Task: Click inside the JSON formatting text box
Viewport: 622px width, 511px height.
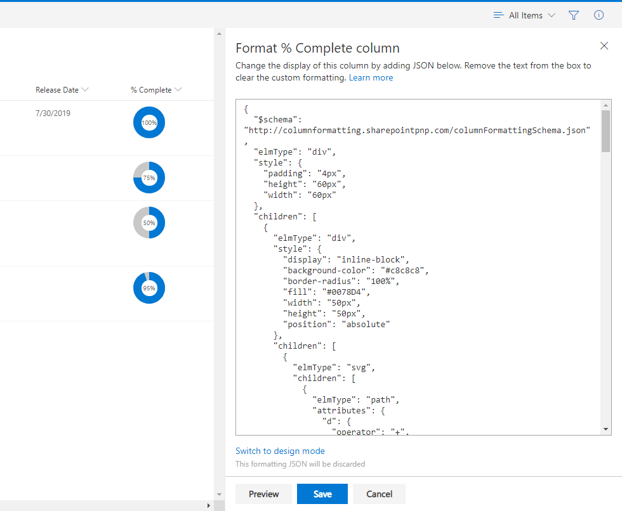Action: pos(418,266)
